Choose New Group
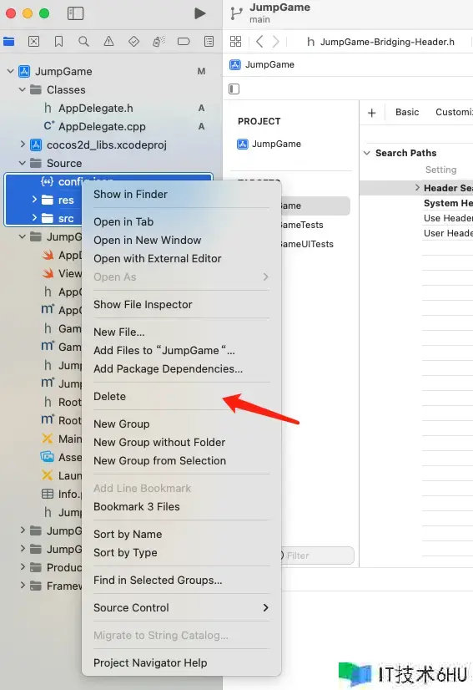 tap(122, 424)
